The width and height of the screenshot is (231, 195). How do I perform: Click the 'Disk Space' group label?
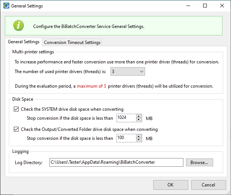(23, 99)
